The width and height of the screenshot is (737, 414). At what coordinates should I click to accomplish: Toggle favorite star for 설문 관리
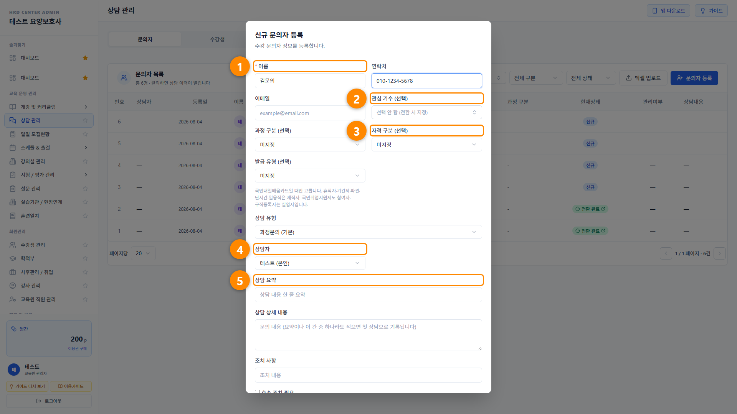point(85,189)
